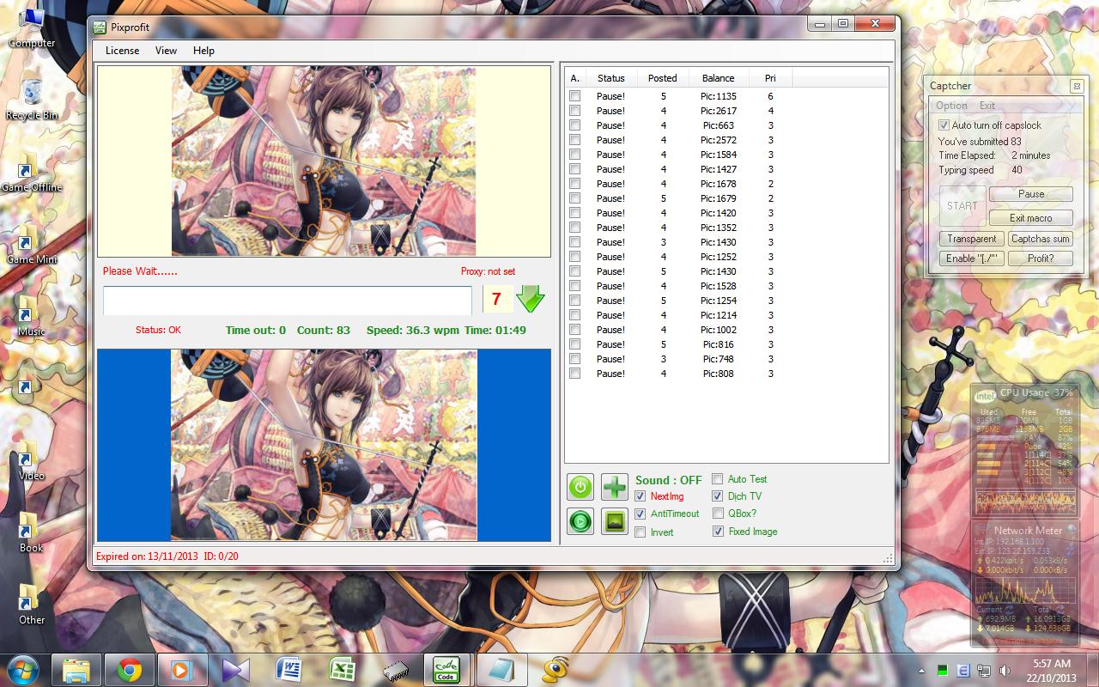Switch to the Code app on the taskbar
The image size is (1099, 687).
click(446, 669)
